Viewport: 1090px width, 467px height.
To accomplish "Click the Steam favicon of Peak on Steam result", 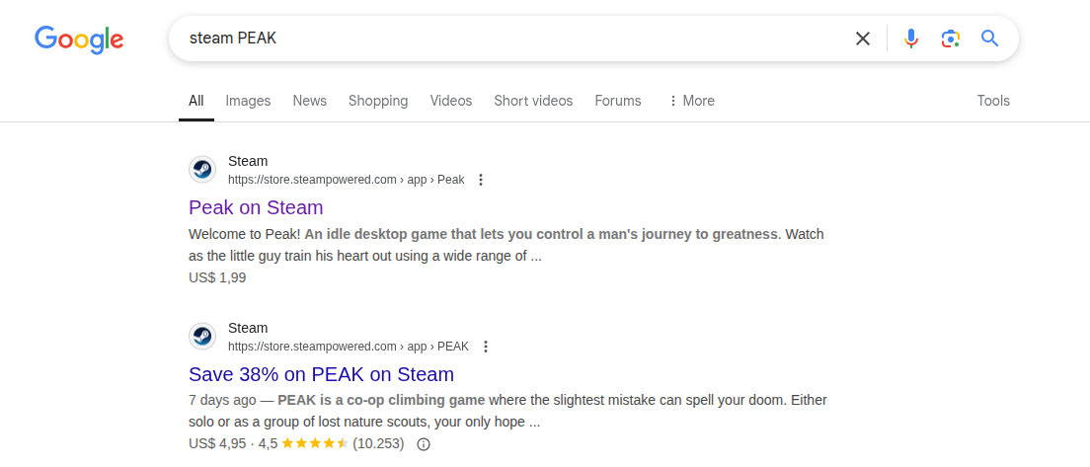I will pos(202,170).
